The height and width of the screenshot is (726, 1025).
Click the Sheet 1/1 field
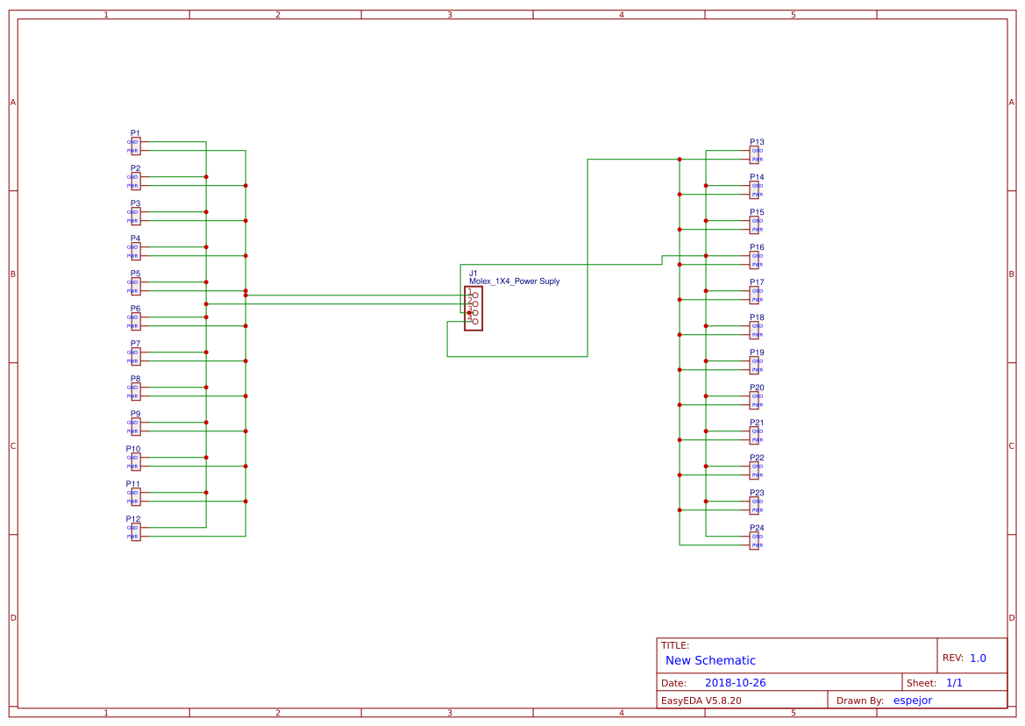tap(955, 682)
